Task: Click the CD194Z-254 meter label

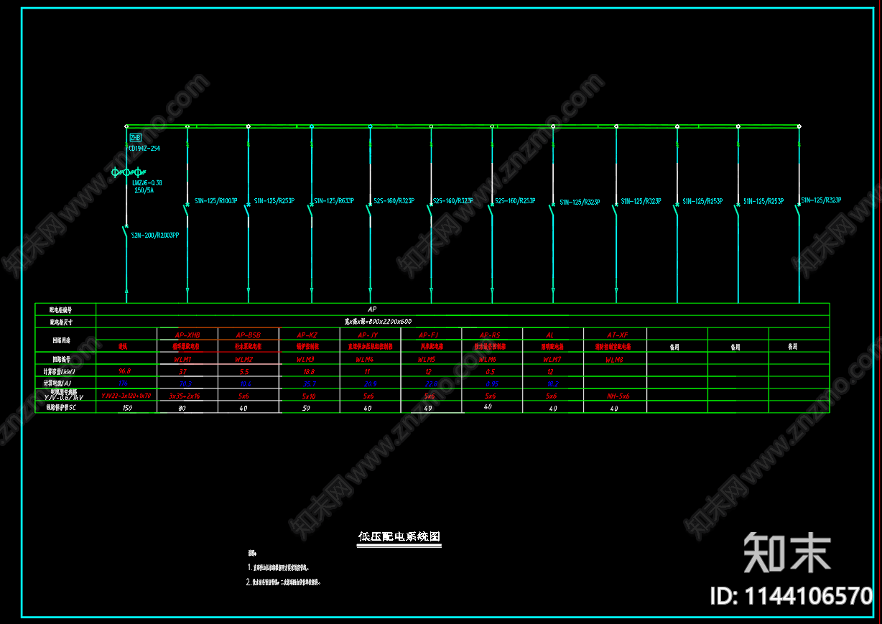Action: [x=144, y=149]
